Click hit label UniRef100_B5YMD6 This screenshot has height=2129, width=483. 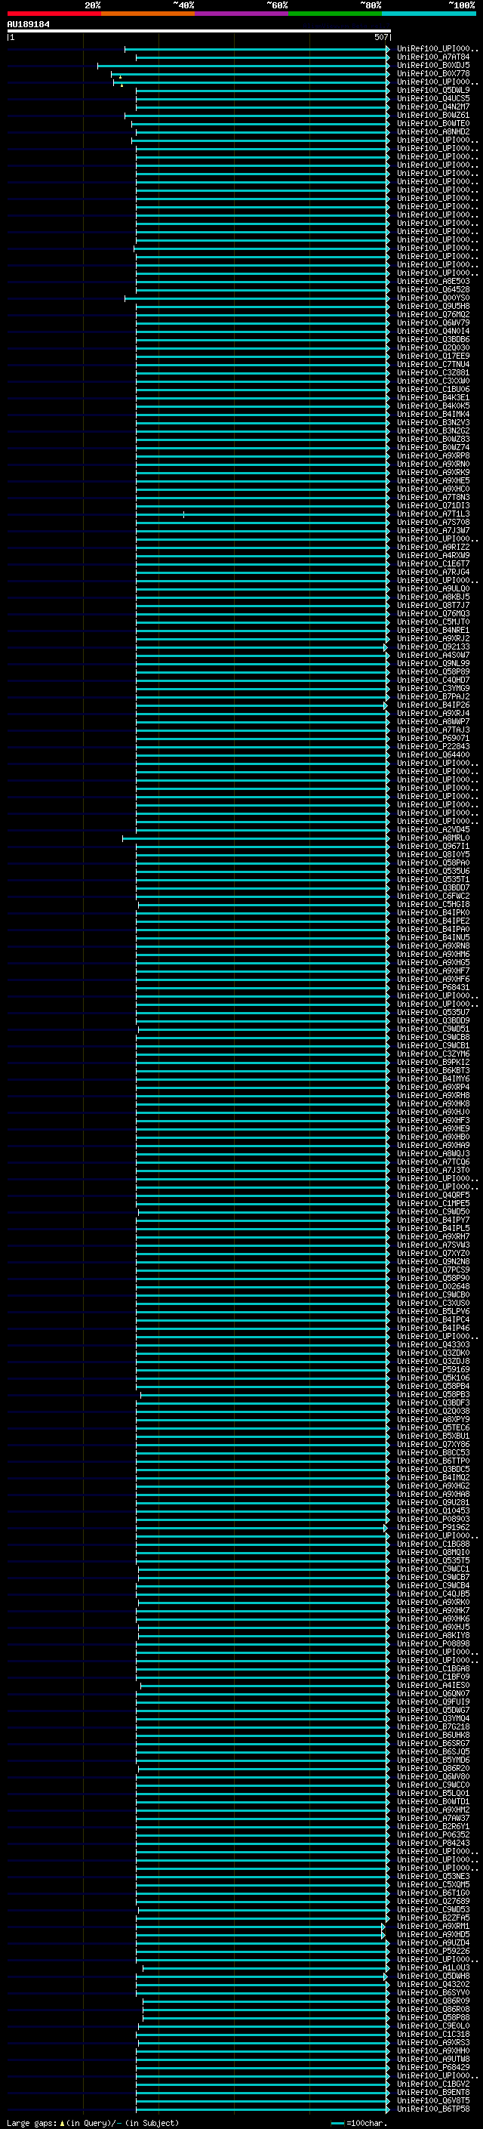432,1760
